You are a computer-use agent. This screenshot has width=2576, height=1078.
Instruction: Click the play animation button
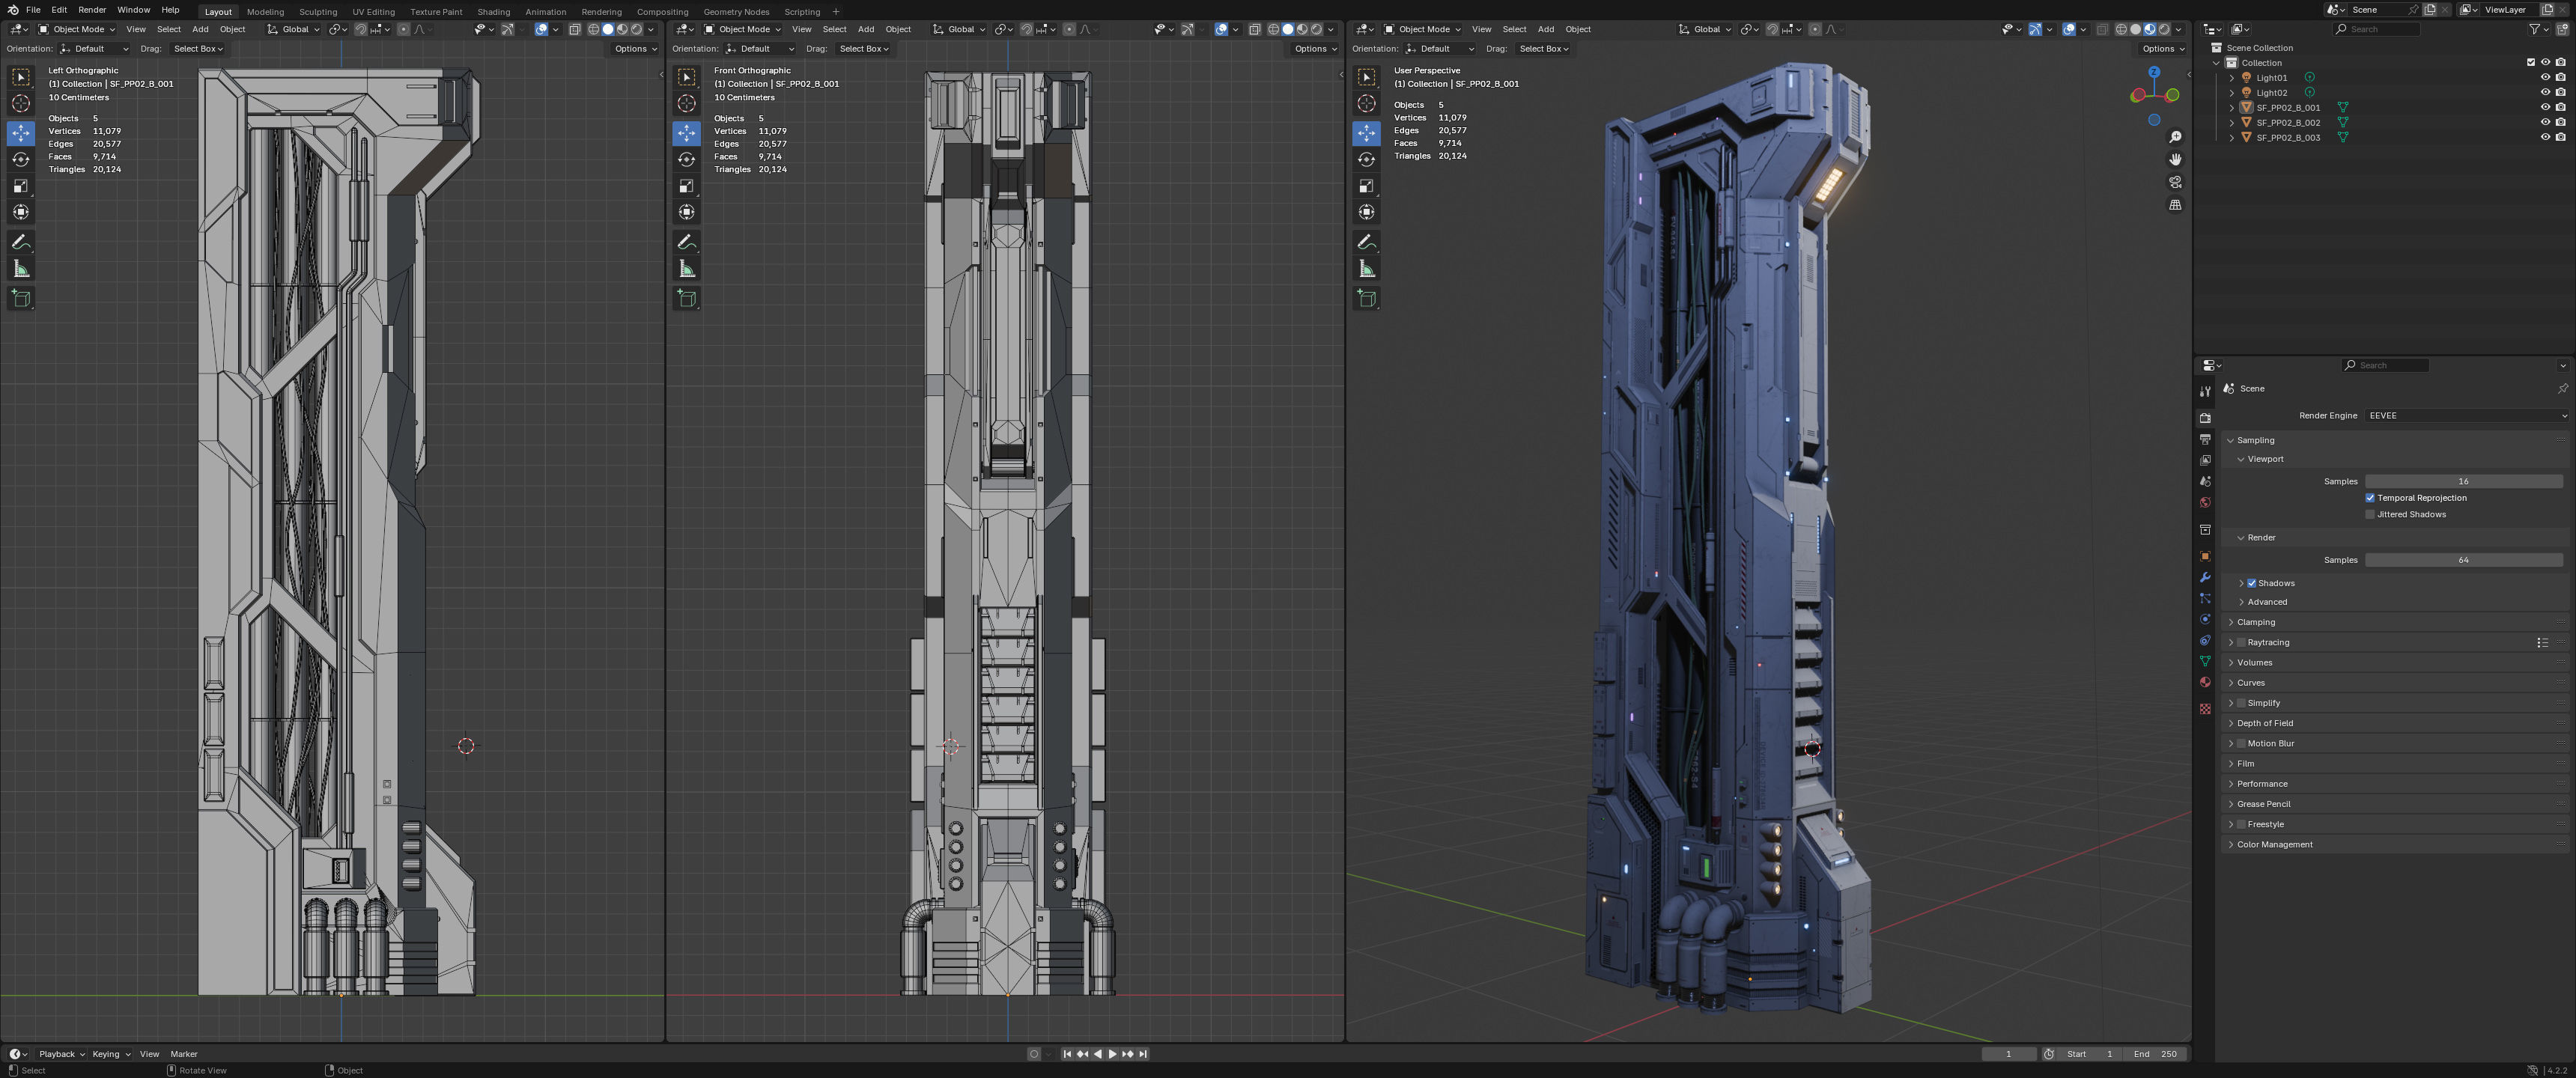point(1112,1054)
